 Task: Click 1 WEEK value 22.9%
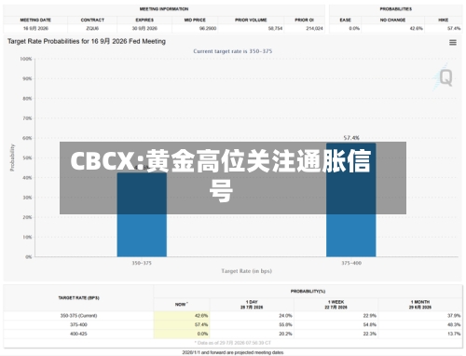370,316
